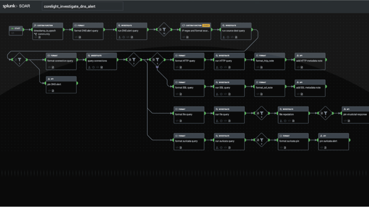369x207 pixels.
Task: Select the run source dest query block
Action: point(236,31)
